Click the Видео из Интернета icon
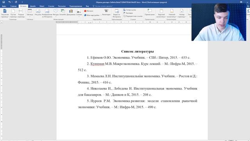The width and height of the screenshot is (250, 141). coord(117,13)
